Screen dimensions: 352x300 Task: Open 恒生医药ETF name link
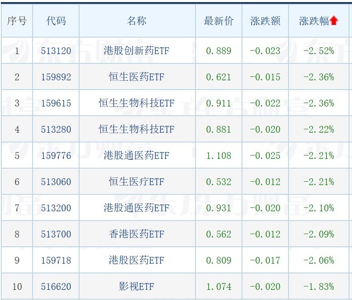(x=137, y=77)
